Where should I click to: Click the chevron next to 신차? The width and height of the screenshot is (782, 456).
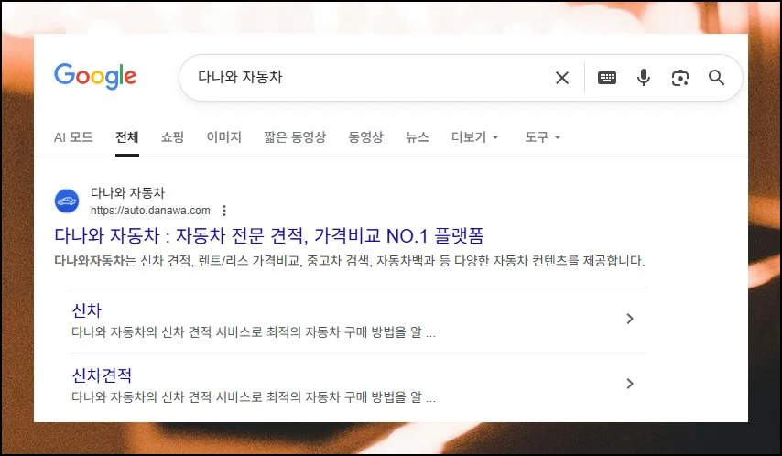point(630,319)
